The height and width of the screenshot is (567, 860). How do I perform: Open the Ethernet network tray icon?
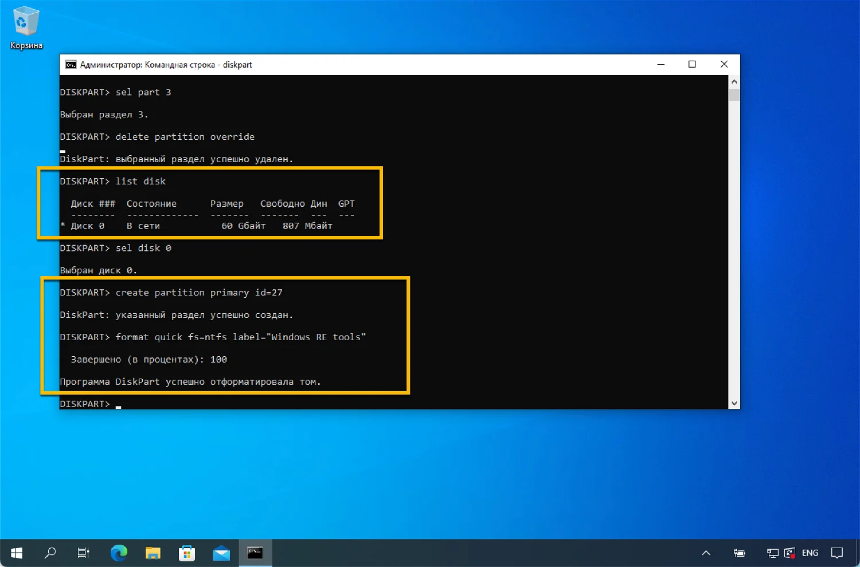pos(772,553)
